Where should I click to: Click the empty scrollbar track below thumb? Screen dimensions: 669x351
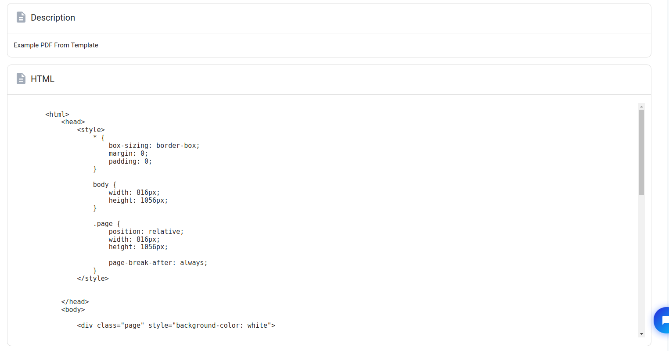coord(641,263)
